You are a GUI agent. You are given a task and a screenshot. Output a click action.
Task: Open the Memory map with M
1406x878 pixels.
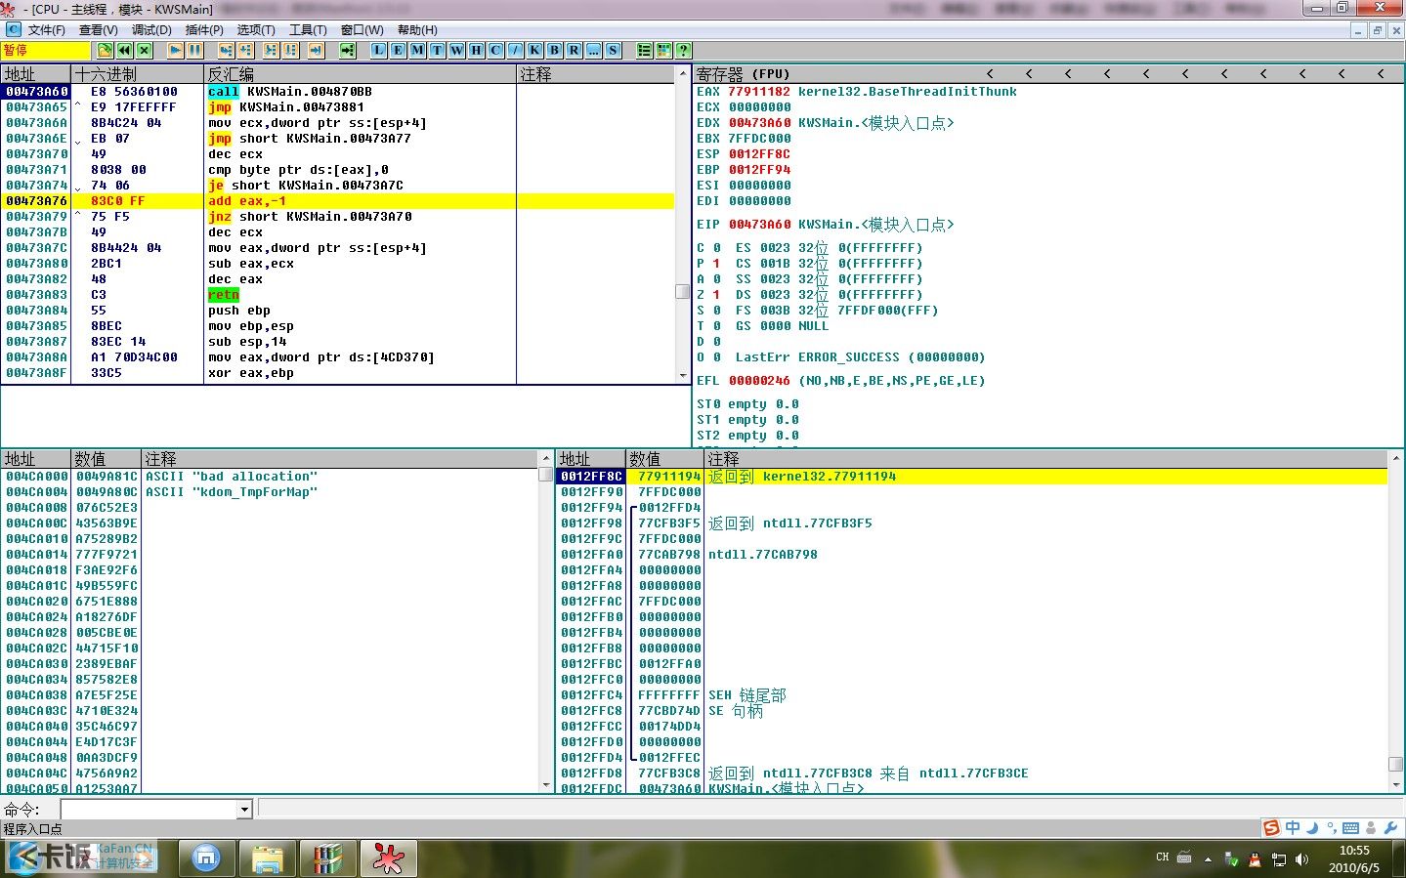pos(418,50)
